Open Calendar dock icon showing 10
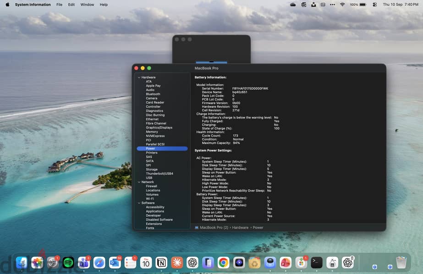This screenshot has width=423, height=274. (x=146, y=263)
